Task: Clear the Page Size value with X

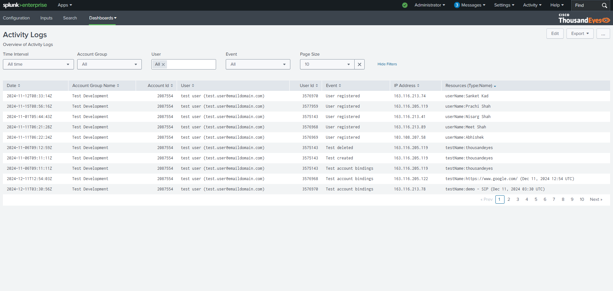Action: [x=359, y=64]
